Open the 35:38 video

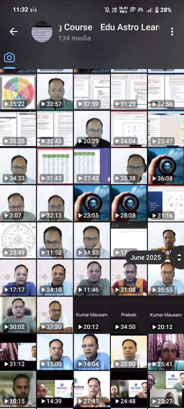pyautogui.click(x=129, y=166)
